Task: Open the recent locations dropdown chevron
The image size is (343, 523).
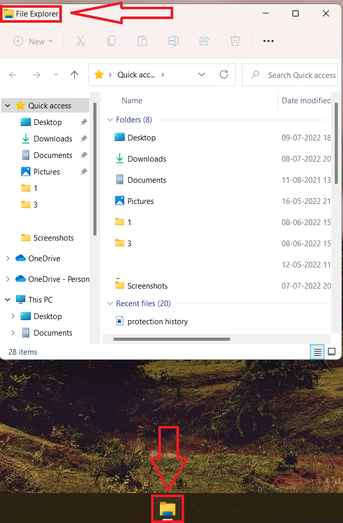Action: pos(56,74)
